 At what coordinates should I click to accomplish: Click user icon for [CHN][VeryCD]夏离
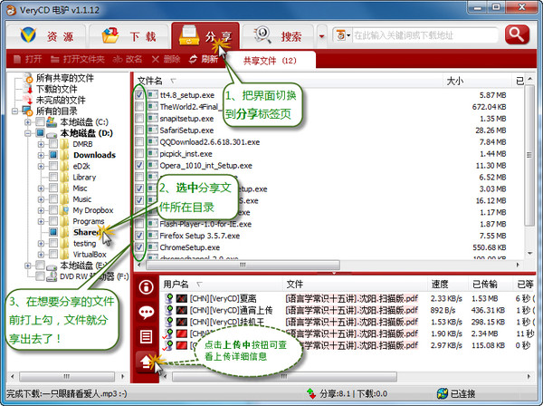tap(169, 298)
